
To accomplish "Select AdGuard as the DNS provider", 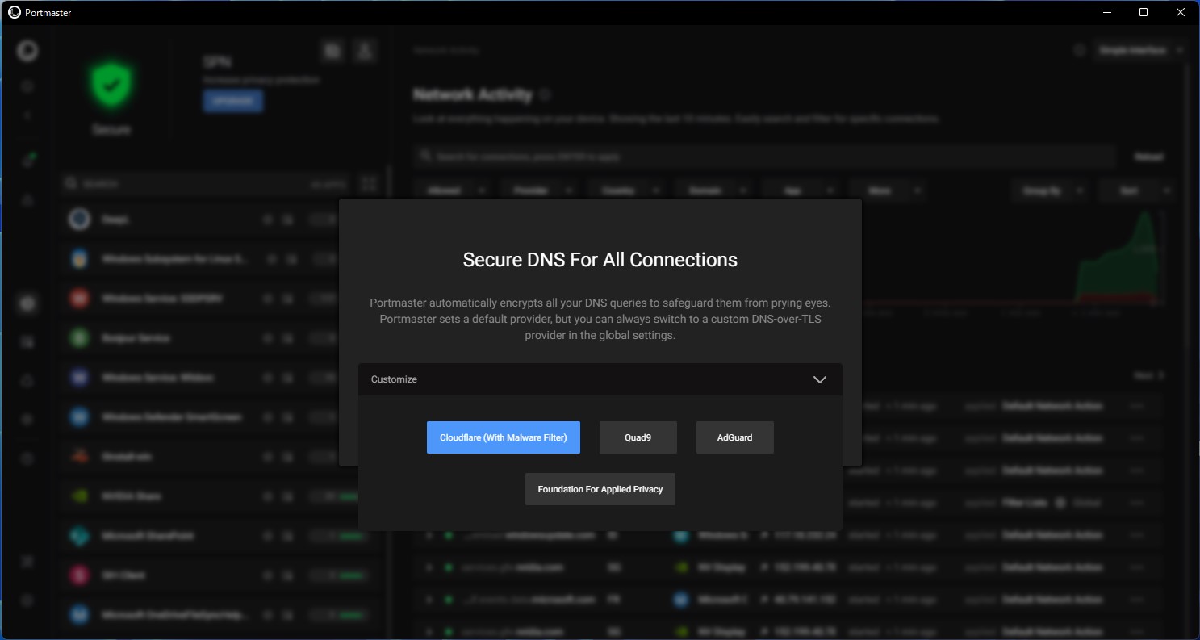I will tap(734, 437).
